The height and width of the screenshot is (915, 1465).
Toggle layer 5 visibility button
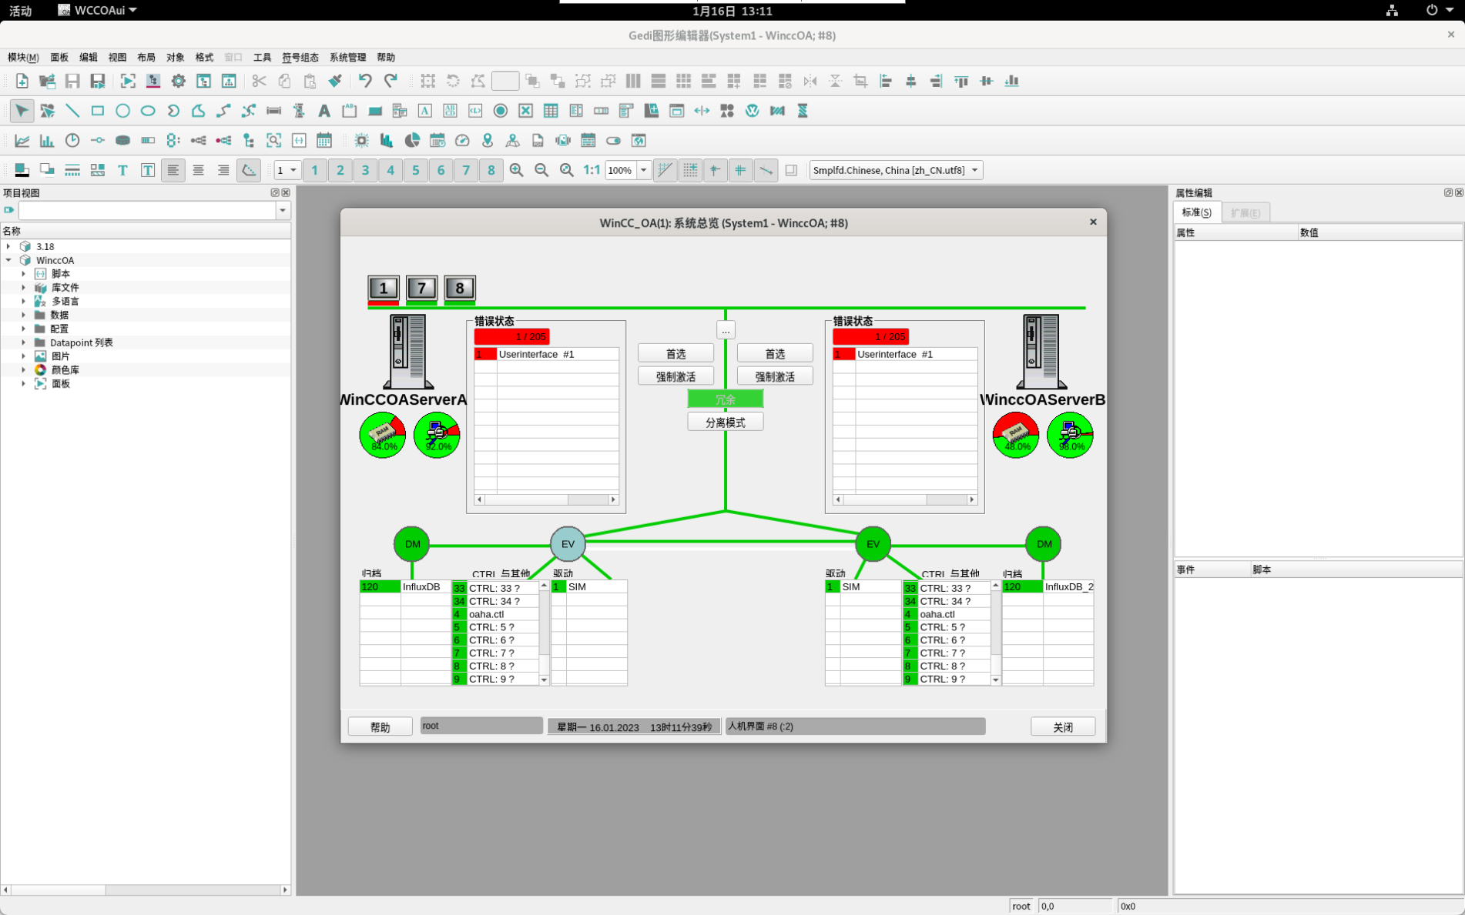pyautogui.click(x=415, y=170)
